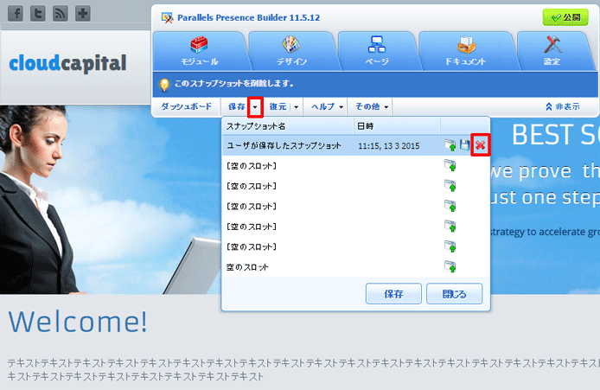Expand the 保存 dropdown arrow
Image resolution: width=600 pixels, height=390 pixels.
[x=255, y=107]
